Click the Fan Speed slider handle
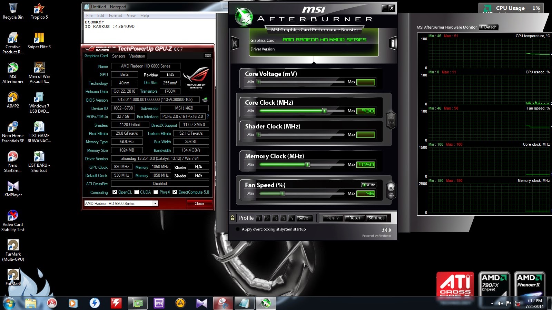This screenshot has width=552, height=310. tap(283, 194)
